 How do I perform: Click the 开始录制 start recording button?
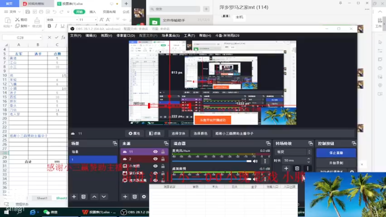click(x=336, y=163)
